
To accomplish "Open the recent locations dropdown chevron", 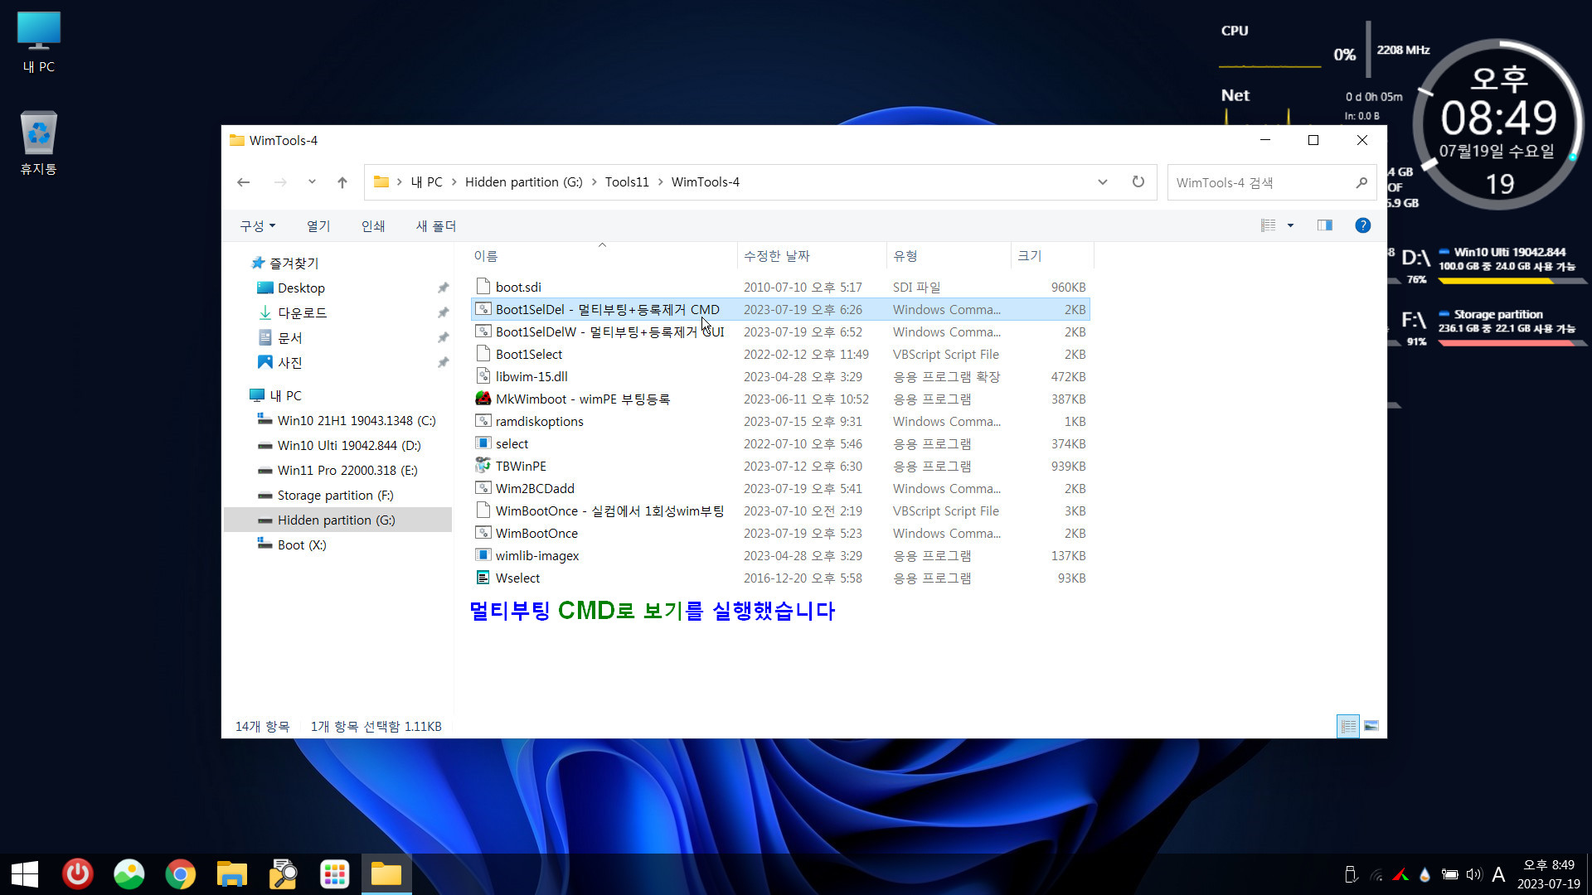I will point(312,181).
